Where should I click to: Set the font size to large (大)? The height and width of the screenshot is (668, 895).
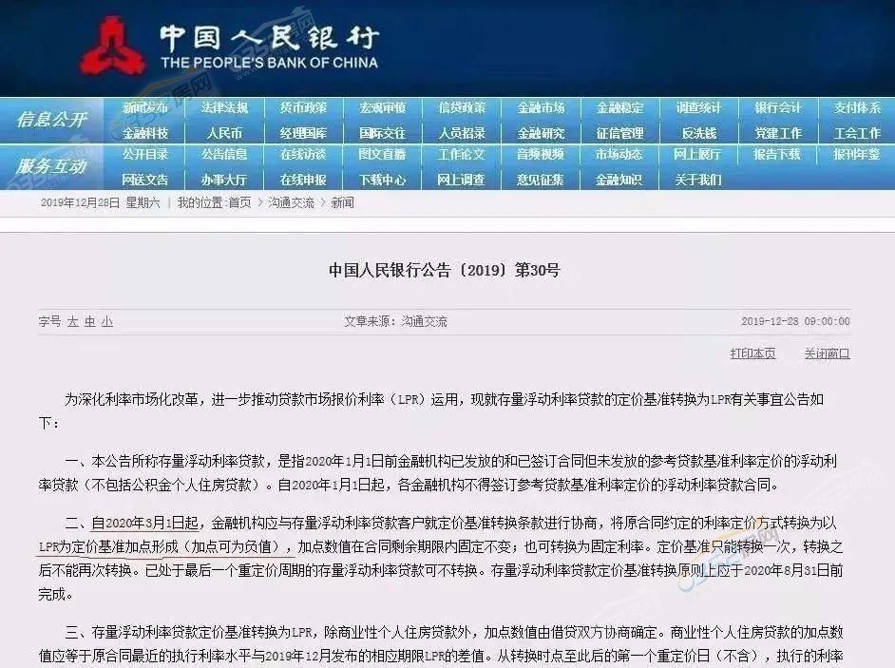[x=73, y=322]
